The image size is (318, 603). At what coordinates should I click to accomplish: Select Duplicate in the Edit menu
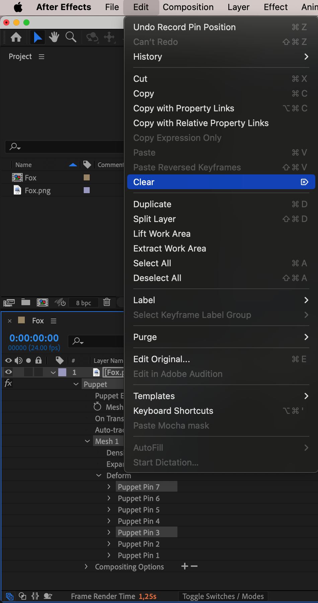coord(221,204)
